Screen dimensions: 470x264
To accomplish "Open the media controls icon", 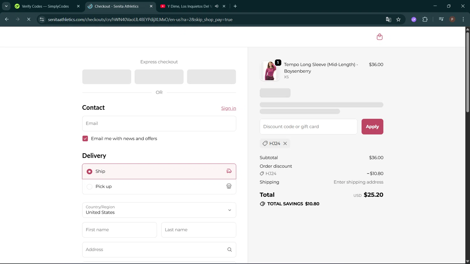I will click(x=441, y=19).
